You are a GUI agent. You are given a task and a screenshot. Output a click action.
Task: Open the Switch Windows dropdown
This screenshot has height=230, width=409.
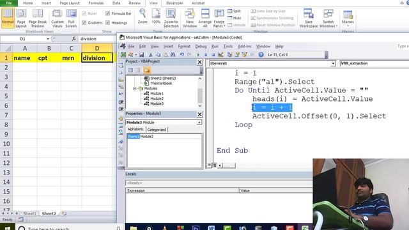pos(328,18)
